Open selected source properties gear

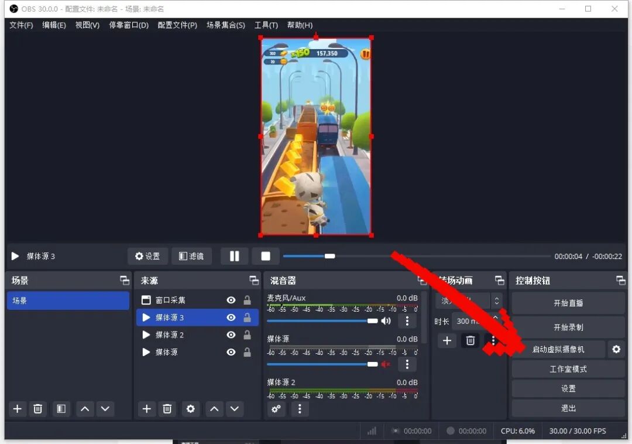(x=191, y=409)
